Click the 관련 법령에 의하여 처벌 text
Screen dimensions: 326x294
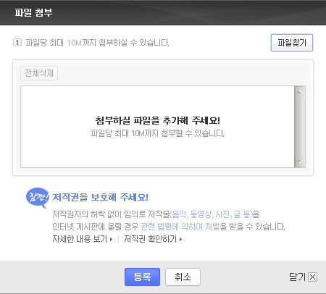[180, 227]
